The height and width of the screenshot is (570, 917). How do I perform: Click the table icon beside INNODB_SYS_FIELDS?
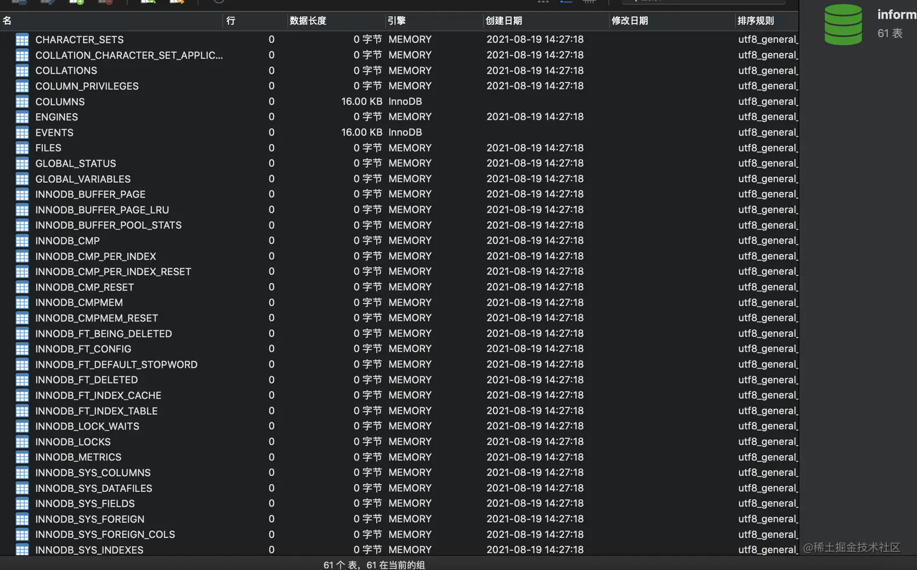(22, 504)
